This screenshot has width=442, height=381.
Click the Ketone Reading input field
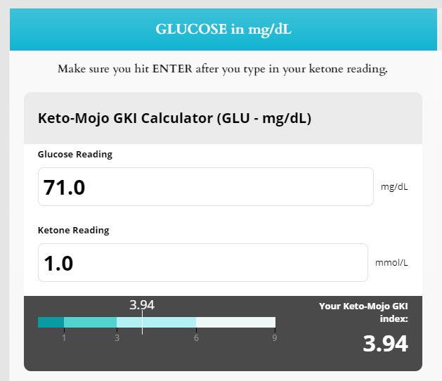[x=202, y=263]
